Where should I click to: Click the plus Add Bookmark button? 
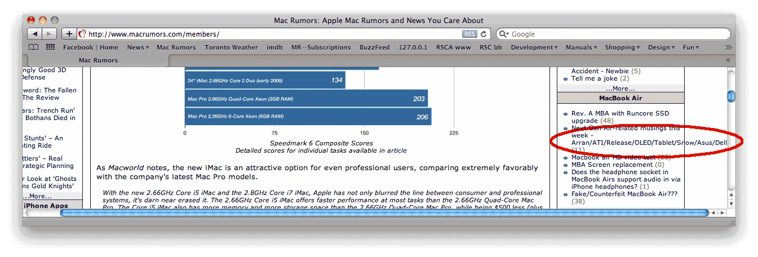coord(68,34)
